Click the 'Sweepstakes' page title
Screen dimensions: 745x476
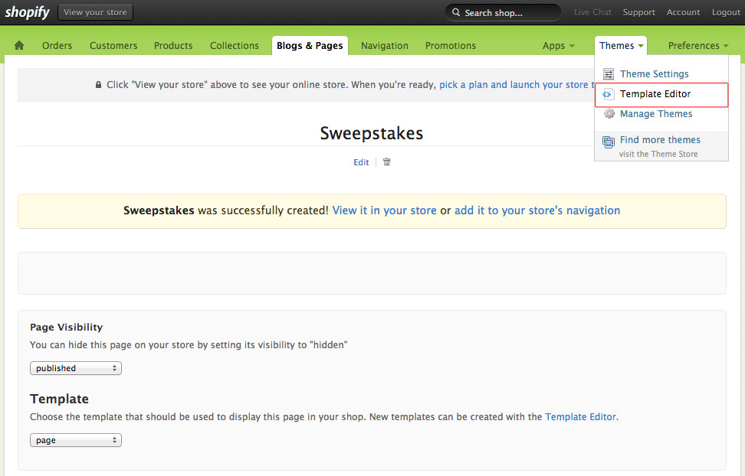coord(372,133)
